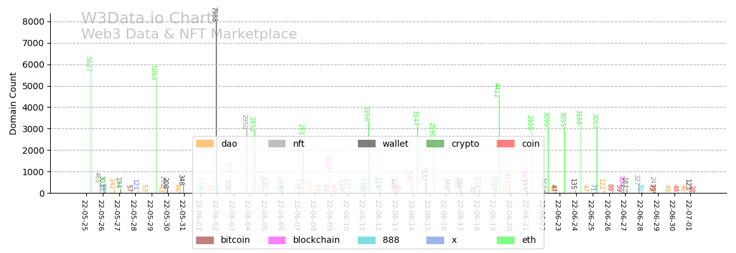This screenshot has height=253, width=736.
Task: Select the eth legend swatch
Action: [x=506, y=240]
